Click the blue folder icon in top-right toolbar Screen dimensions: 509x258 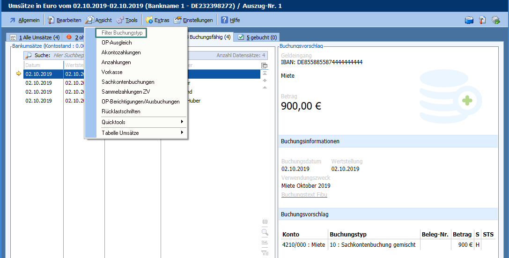pyautogui.click(x=469, y=20)
